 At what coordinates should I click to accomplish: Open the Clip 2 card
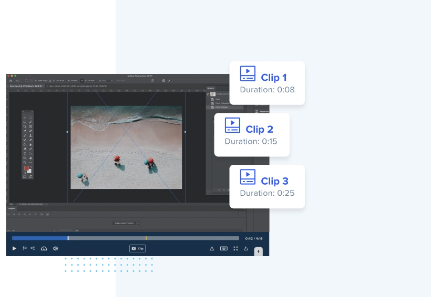[252, 135]
